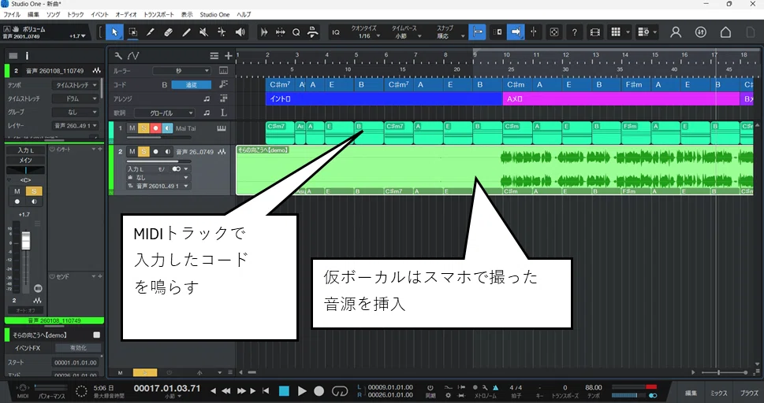764x403 pixels.
Task: Toggle the Snap to grid button
Action: [477, 32]
